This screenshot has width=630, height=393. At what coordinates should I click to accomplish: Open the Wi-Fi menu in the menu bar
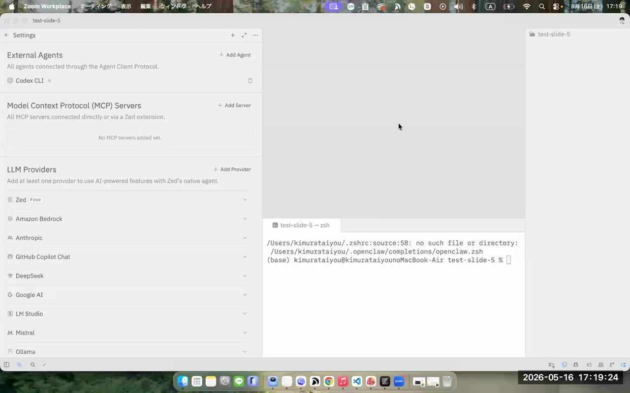pyautogui.click(x=527, y=6)
